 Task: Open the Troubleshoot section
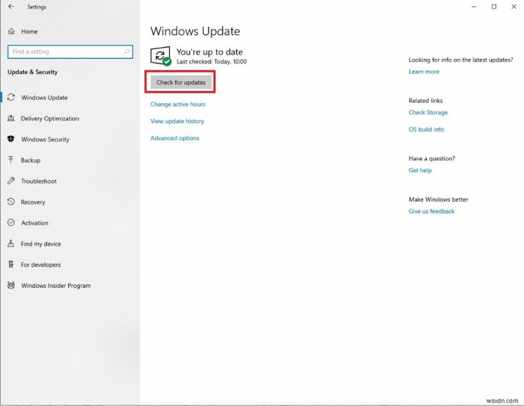click(39, 181)
